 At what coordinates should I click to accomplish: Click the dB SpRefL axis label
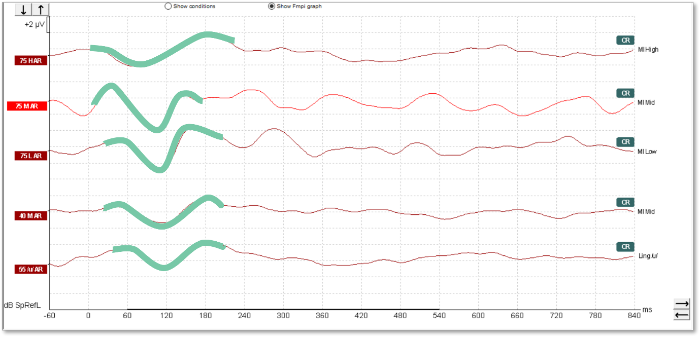tap(22, 306)
